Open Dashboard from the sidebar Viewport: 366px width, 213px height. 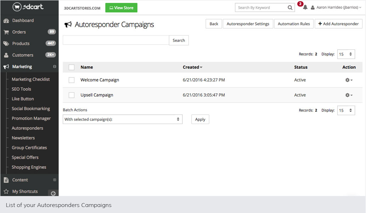(23, 20)
